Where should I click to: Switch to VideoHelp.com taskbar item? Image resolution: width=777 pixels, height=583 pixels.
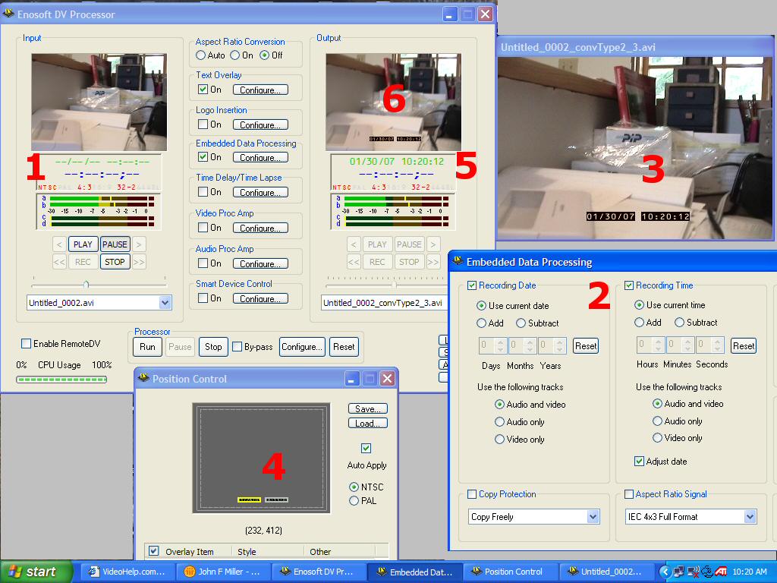[x=127, y=572]
